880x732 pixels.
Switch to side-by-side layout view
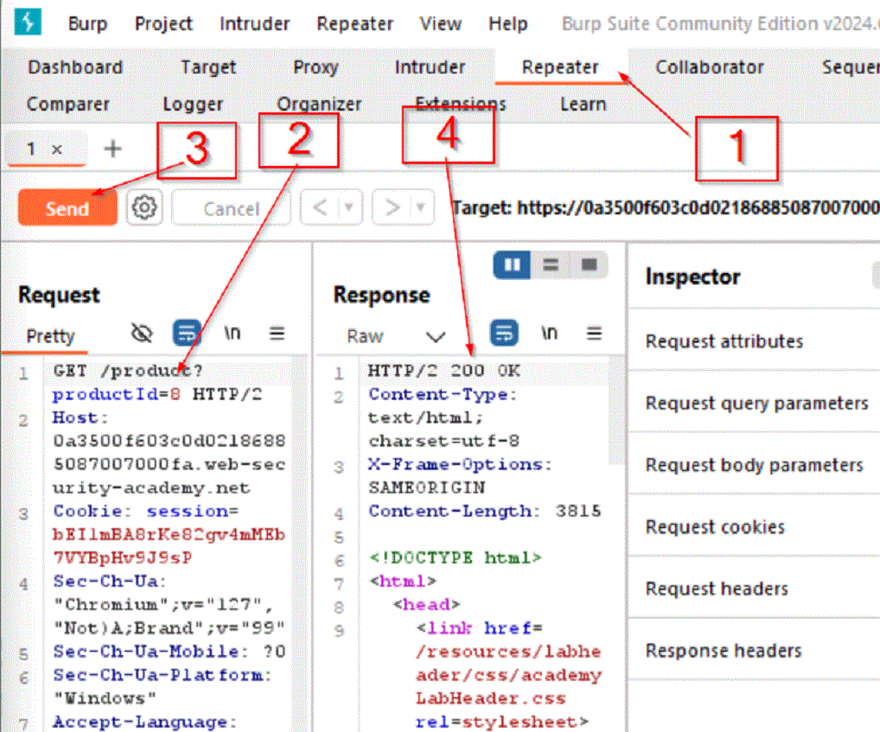click(512, 264)
